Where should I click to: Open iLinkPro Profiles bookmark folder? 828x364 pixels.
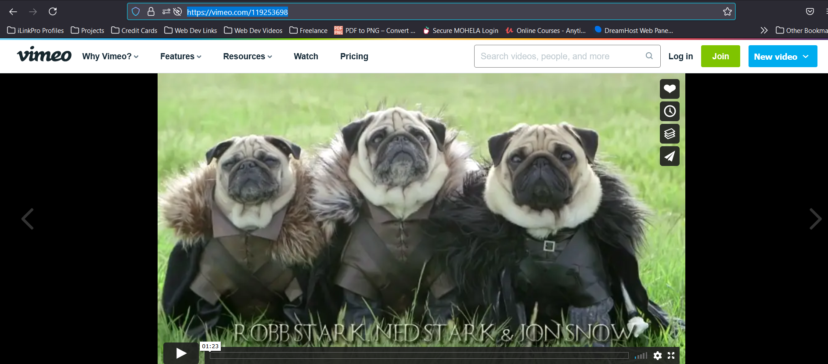(36, 30)
